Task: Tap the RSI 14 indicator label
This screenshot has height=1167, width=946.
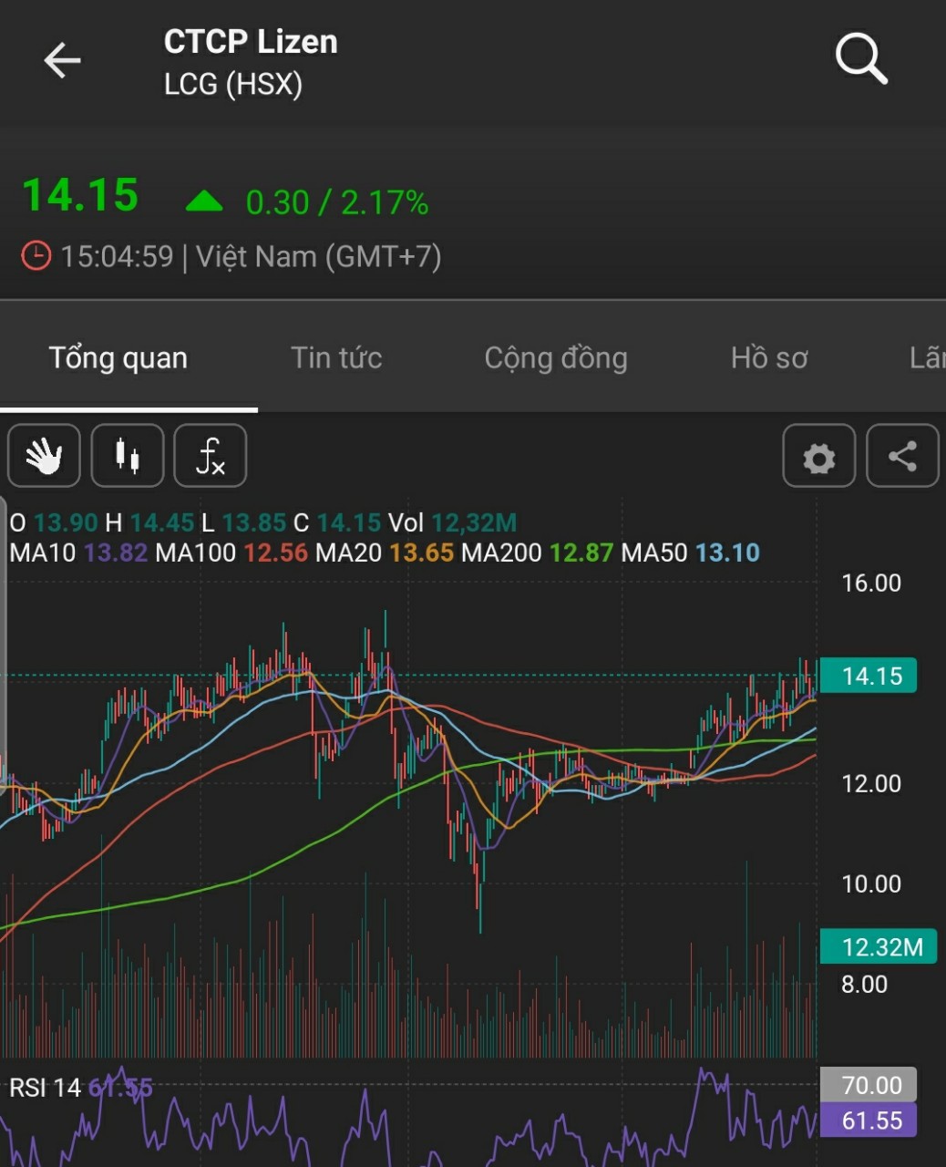Action: (x=45, y=1087)
